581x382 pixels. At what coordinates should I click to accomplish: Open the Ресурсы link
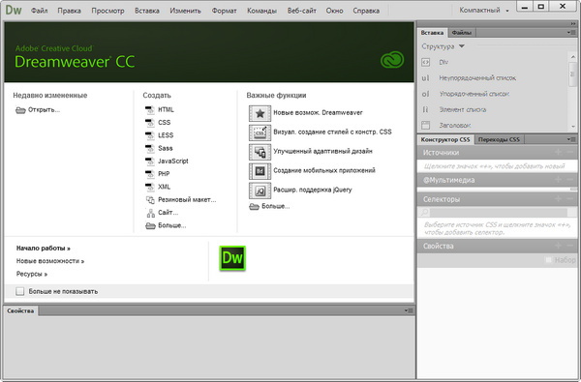pyautogui.click(x=32, y=274)
